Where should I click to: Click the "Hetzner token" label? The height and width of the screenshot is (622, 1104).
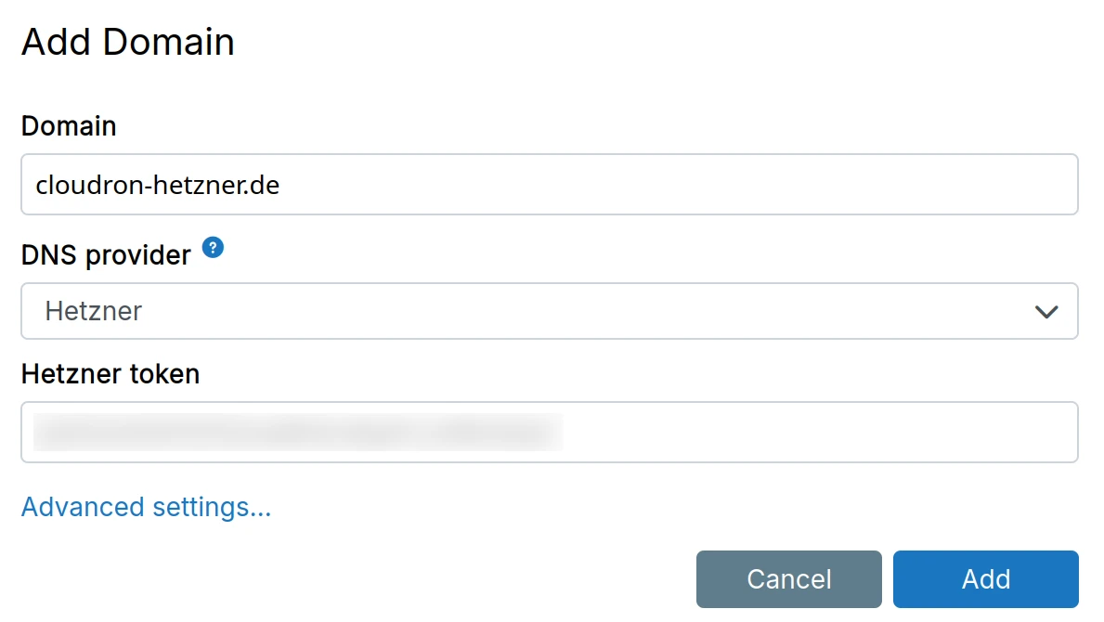point(110,374)
